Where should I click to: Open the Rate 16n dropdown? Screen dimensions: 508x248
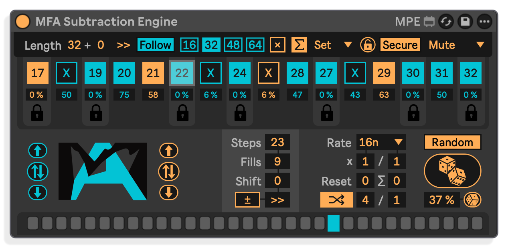[x=381, y=142]
